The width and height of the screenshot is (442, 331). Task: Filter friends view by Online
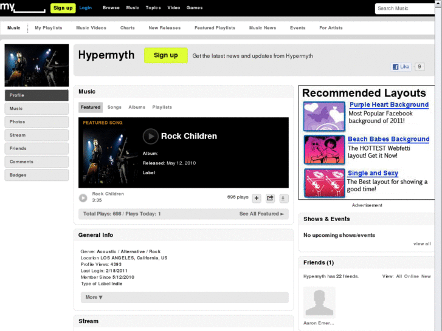point(411,276)
